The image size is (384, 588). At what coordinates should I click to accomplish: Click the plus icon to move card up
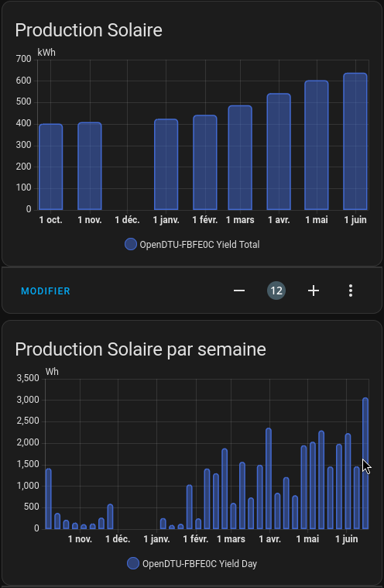[x=314, y=291]
